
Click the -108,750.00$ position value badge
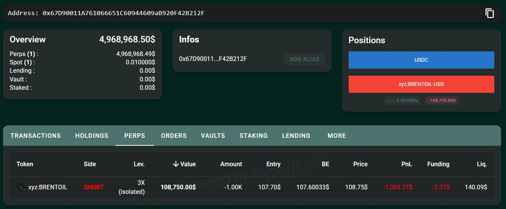point(442,101)
